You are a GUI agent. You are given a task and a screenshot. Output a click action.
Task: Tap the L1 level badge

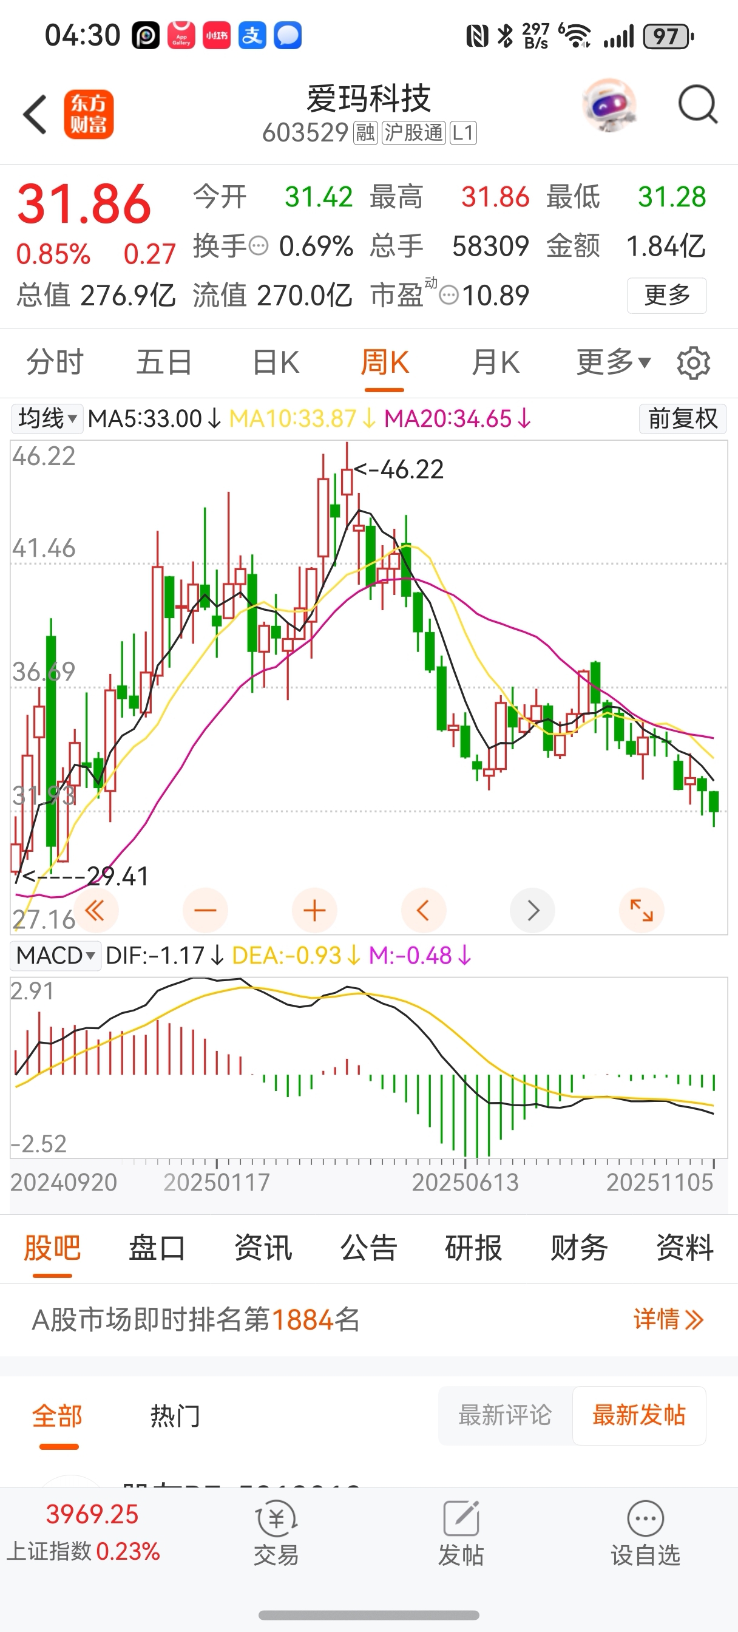point(463,133)
